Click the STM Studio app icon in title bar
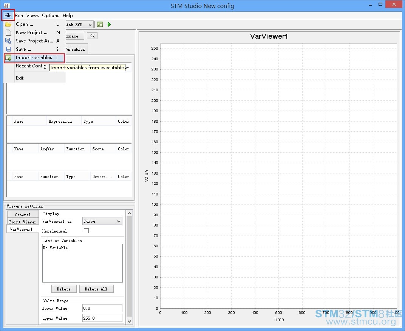405x331 pixels. click(7, 5)
